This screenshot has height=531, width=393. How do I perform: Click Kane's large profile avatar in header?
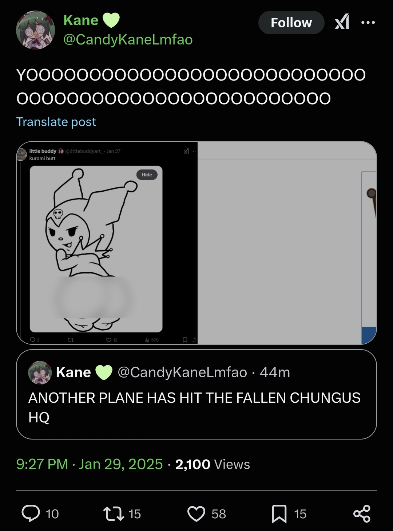click(x=35, y=30)
